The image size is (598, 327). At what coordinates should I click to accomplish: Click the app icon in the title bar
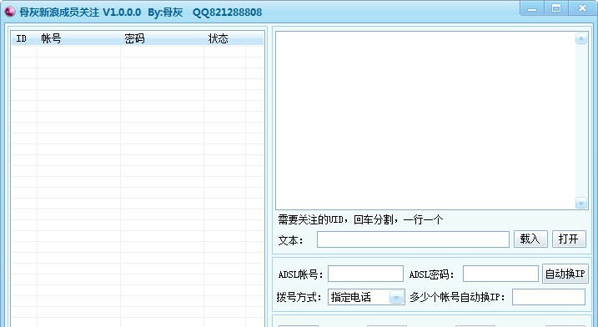point(9,12)
